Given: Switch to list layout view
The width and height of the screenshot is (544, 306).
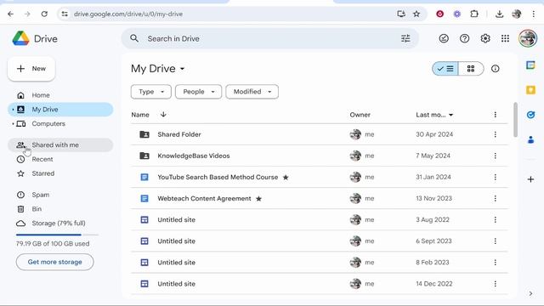Looking at the screenshot, I should point(445,69).
